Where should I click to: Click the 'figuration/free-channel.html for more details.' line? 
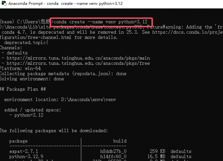tap(59, 37)
